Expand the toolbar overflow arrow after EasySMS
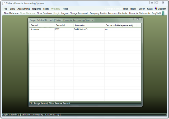 [x=163, y=13]
